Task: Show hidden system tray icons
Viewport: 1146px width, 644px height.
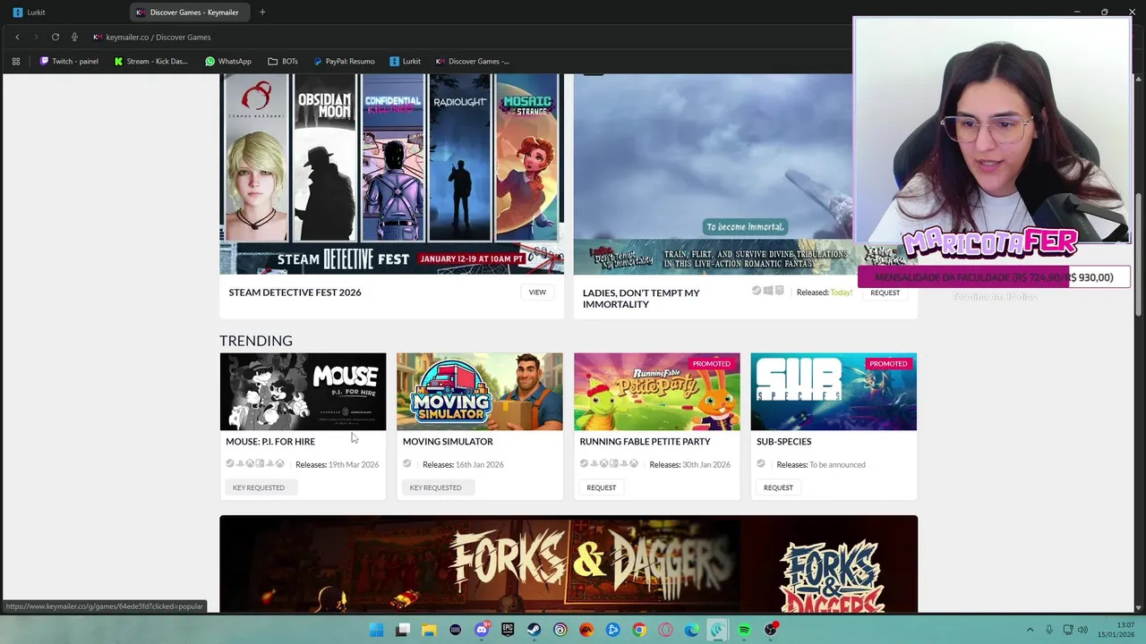Action: pos(1030,630)
